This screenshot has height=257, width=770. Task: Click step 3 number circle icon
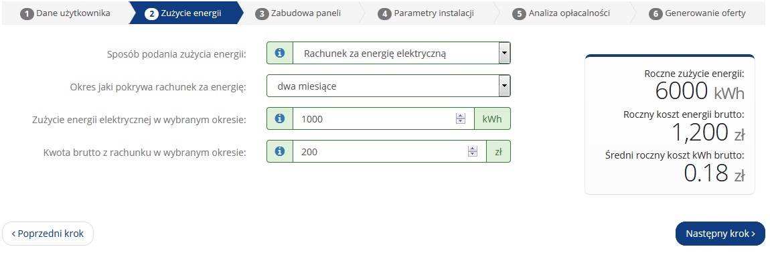point(262,14)
